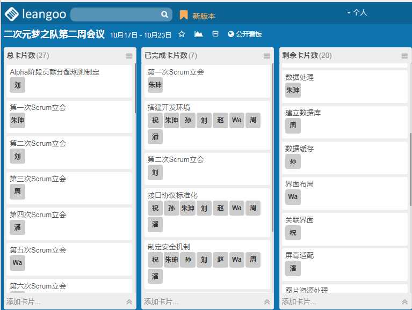412x310 pixels.
Task: Click 赵 avatar on 搭建开发环境 card
Action: (220, 120)
